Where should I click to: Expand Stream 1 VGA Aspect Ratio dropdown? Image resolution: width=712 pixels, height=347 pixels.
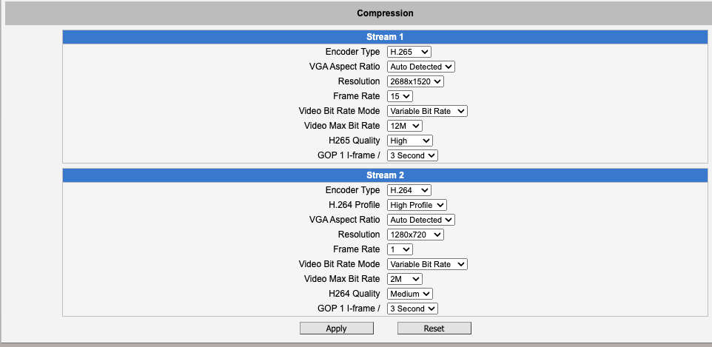click(420, 67)
